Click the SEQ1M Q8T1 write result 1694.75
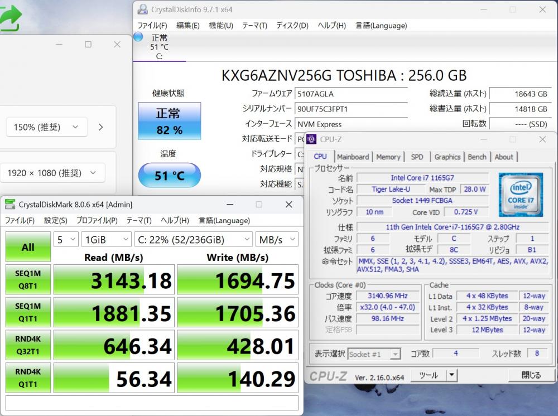 [x=238, y=279]
